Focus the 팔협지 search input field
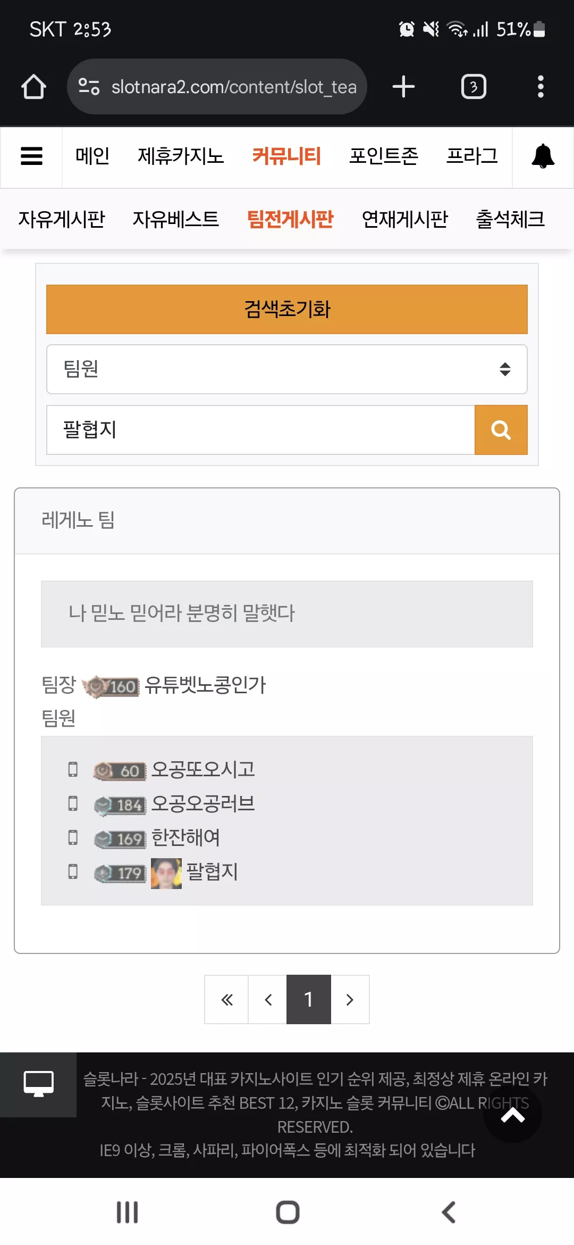This screenshot has width=574, height=1245. coord(260,430)
